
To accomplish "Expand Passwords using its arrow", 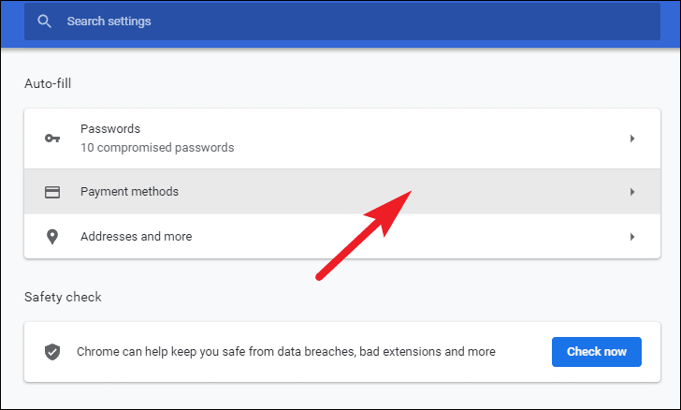I will coord(632,139).
